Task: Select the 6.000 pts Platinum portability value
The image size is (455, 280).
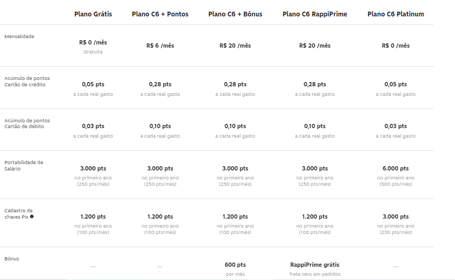Action: click(x=396, y=168)
